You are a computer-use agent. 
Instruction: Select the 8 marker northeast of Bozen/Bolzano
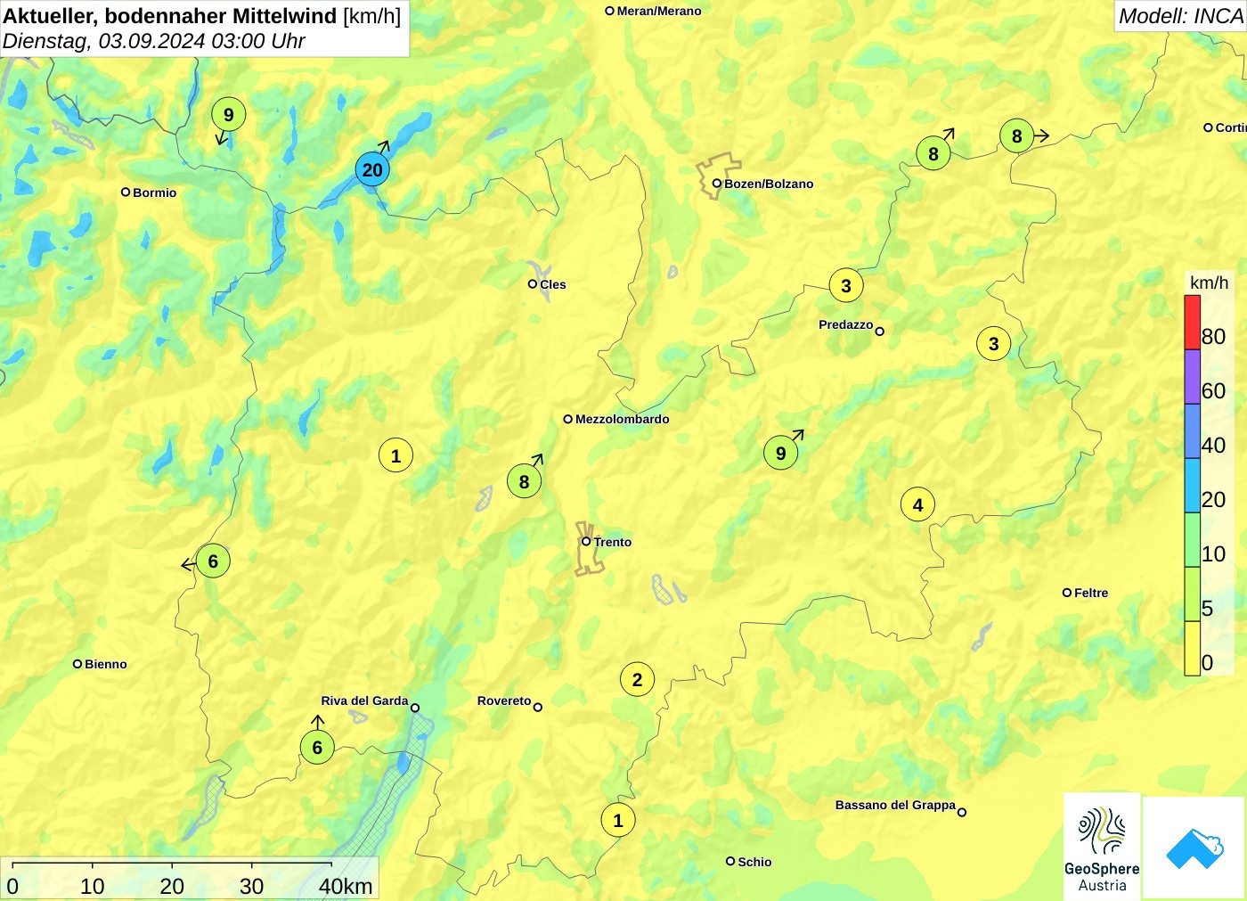(933, 153)
